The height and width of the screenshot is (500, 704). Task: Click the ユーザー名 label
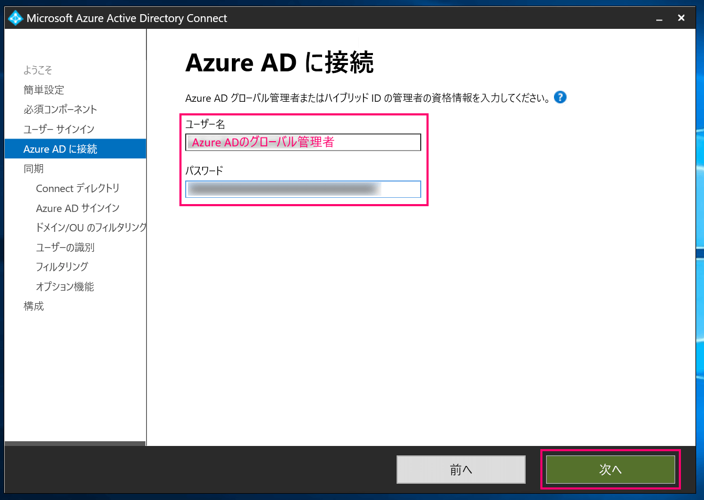[205, 124]
